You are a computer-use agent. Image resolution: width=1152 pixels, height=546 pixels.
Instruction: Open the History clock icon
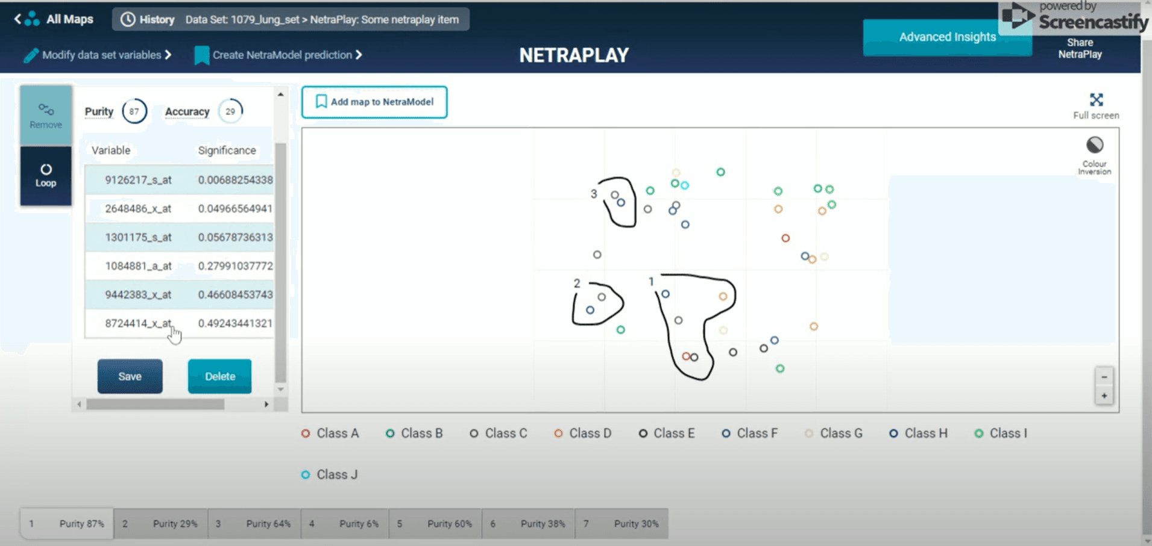[128, 19]
